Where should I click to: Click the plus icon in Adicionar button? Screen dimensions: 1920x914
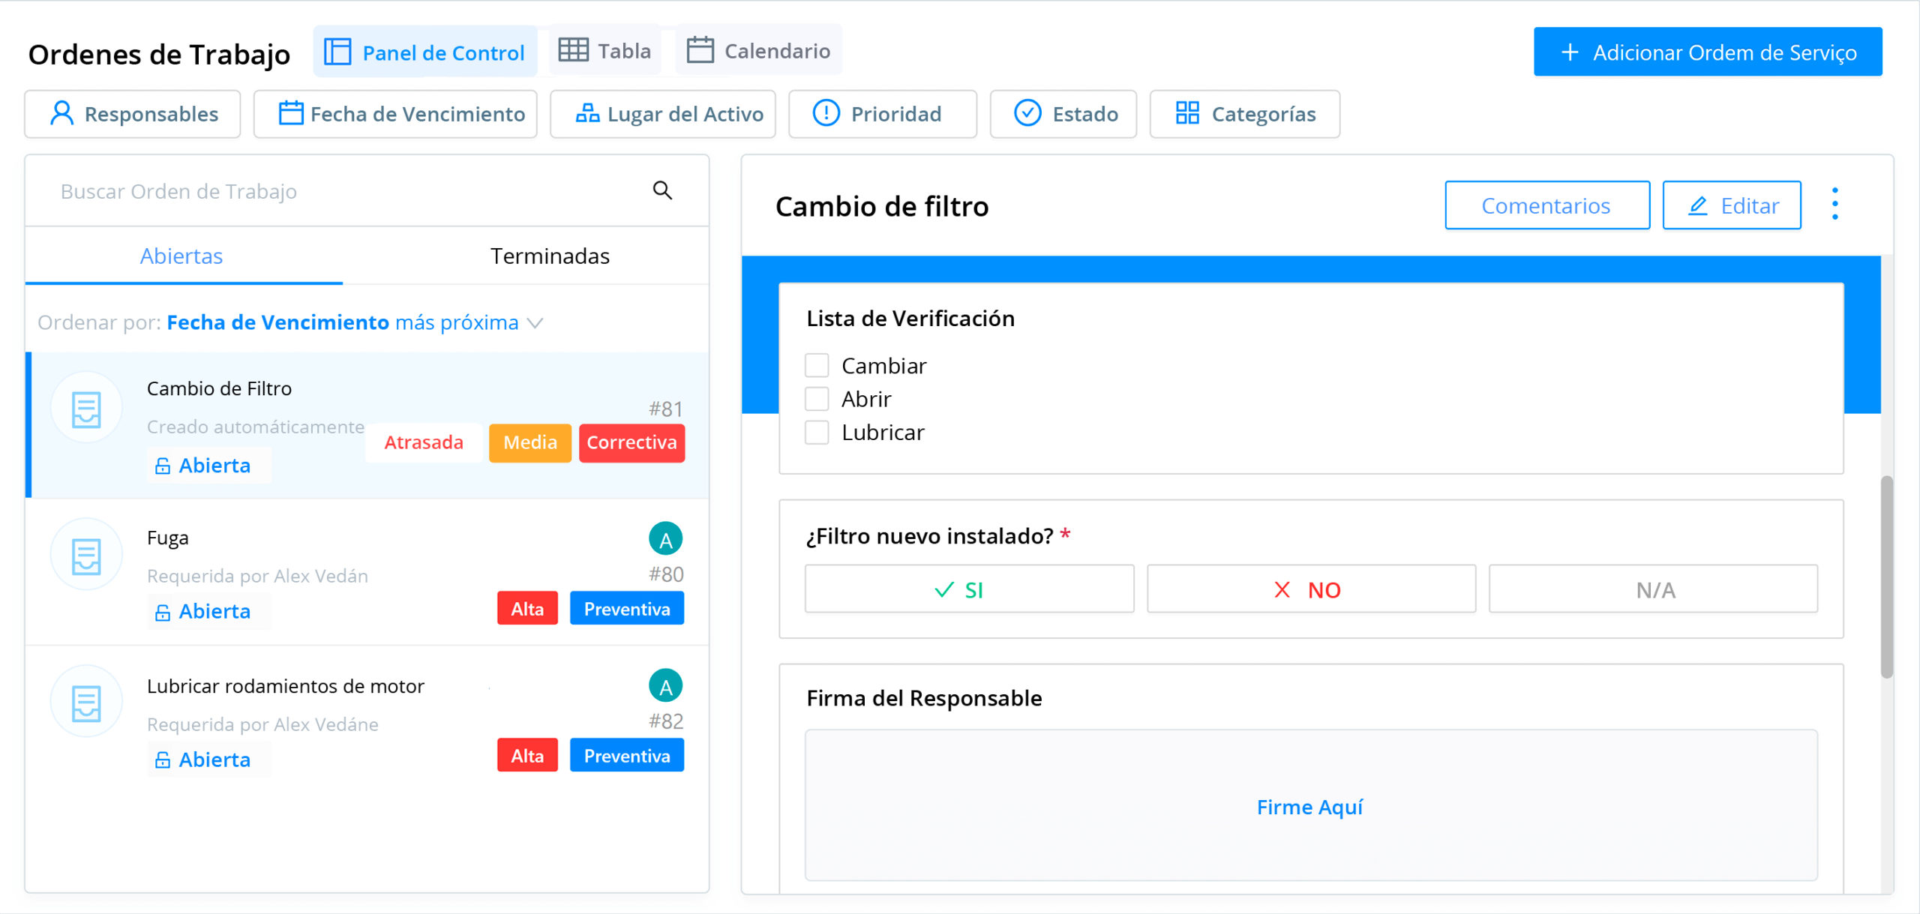click(x=1569, y=52)
